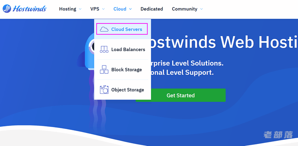Viewport: 298px width, 146px height.
Task: Click the green Get Started button
Action: [180, 95]
